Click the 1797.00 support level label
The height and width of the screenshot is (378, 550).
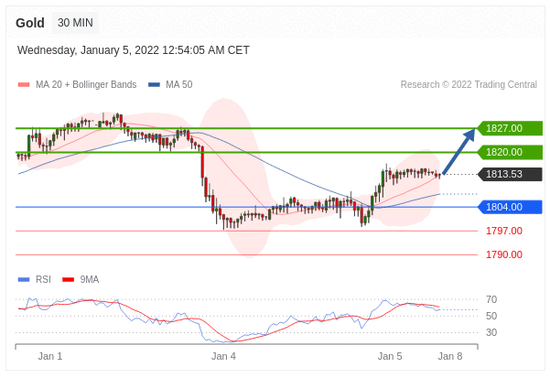(504, 231)
